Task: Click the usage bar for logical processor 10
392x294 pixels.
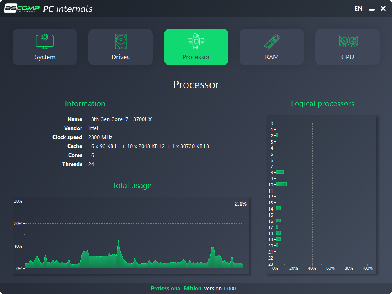Action: (281, 184)
